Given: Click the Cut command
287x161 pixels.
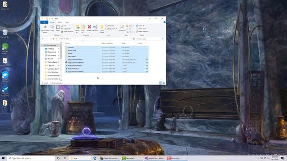Looking at the screenshot, I should 64,26.
